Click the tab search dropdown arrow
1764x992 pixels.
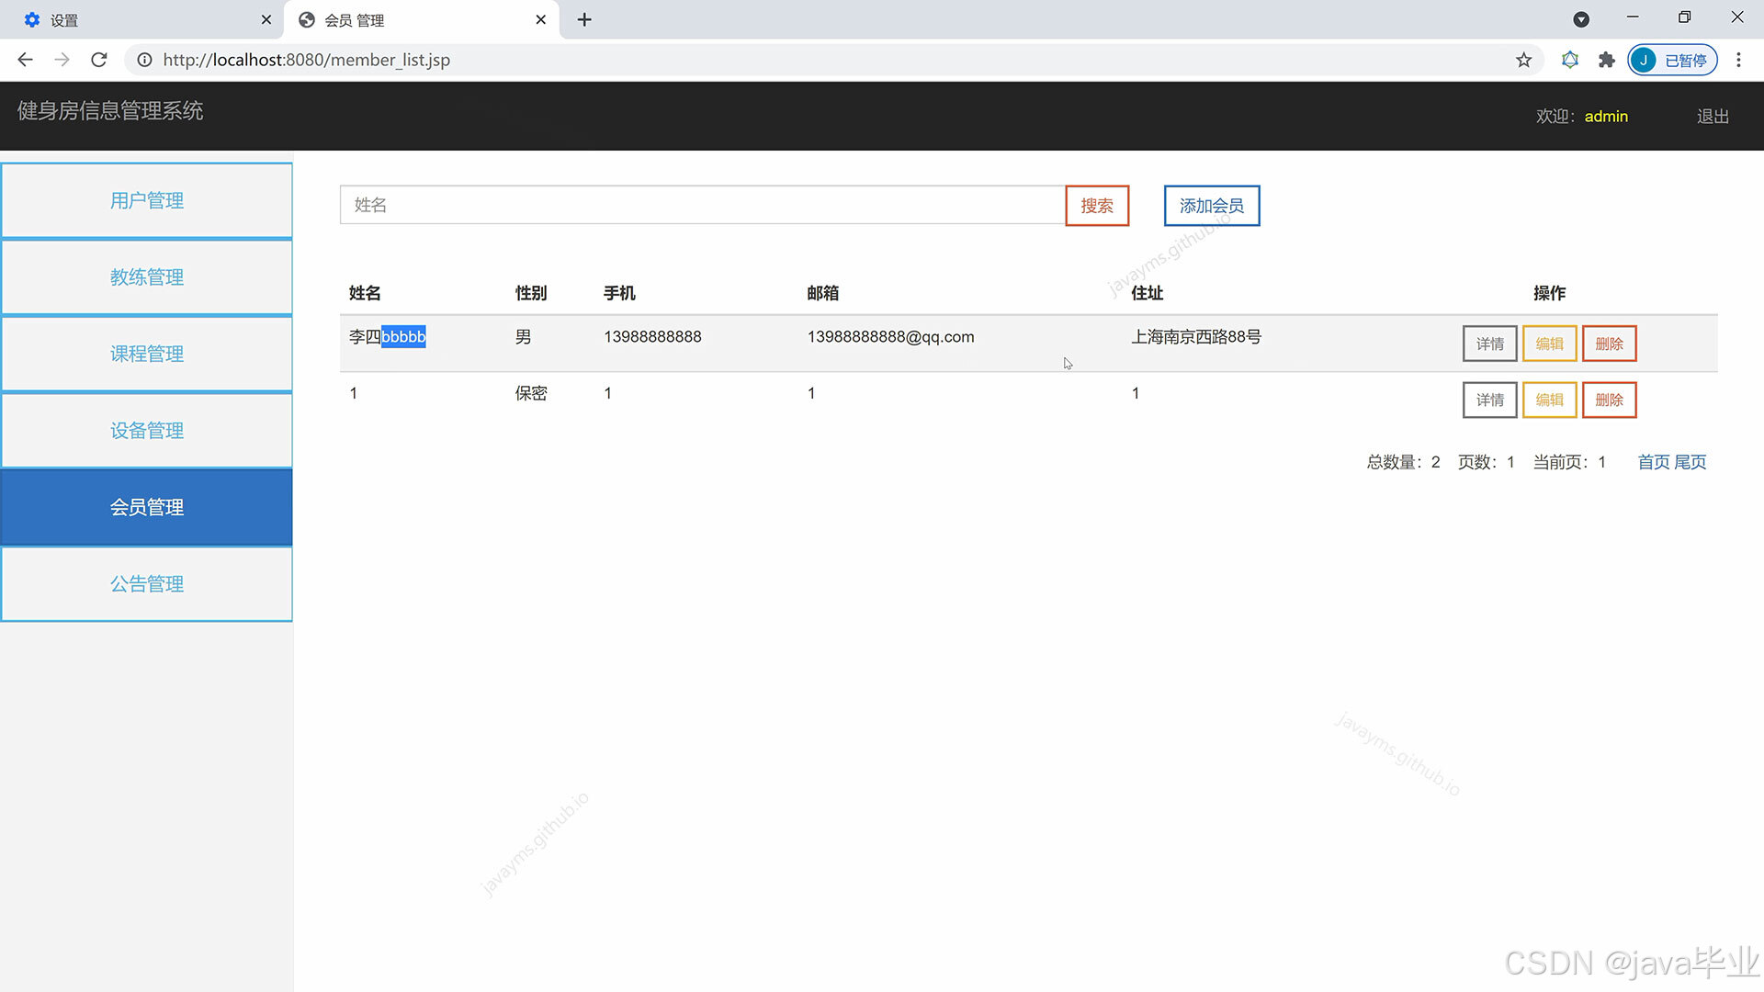click(1581, 19)
